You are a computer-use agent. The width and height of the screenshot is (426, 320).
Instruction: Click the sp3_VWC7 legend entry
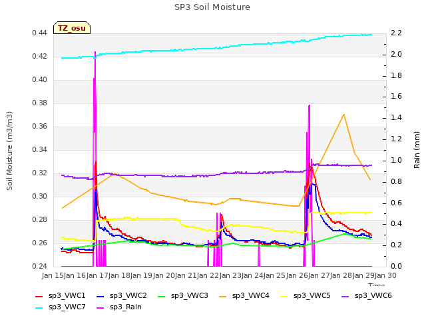pyautogui.click(x=61, y=307)
